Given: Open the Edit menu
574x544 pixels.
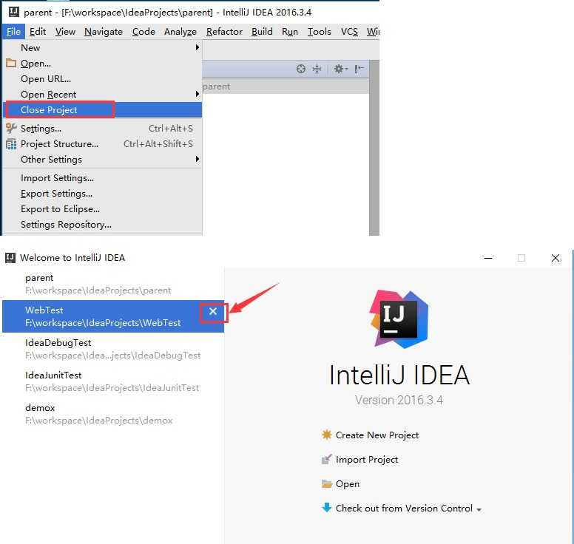Looking at the screenshot, I should coord(38,32).
